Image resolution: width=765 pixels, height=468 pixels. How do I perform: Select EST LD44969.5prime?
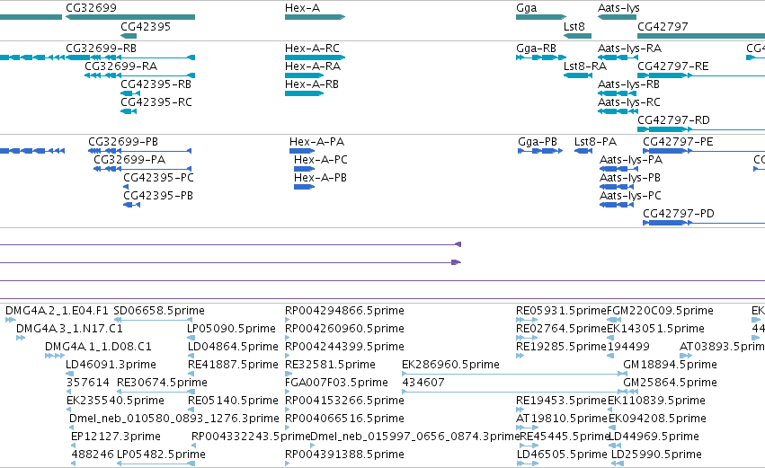coord(654,437)
